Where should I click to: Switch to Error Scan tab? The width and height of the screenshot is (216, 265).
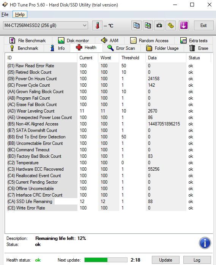tap(121, 48)
